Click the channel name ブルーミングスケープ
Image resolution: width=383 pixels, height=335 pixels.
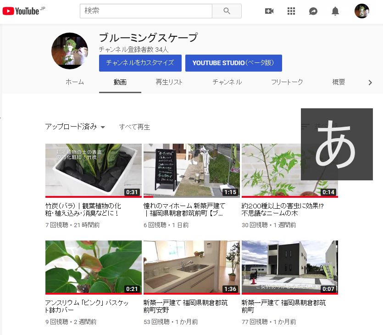coord(148,38)
